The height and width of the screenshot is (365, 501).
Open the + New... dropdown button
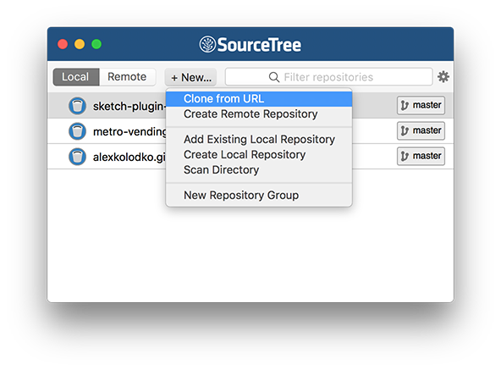point(190,77)
